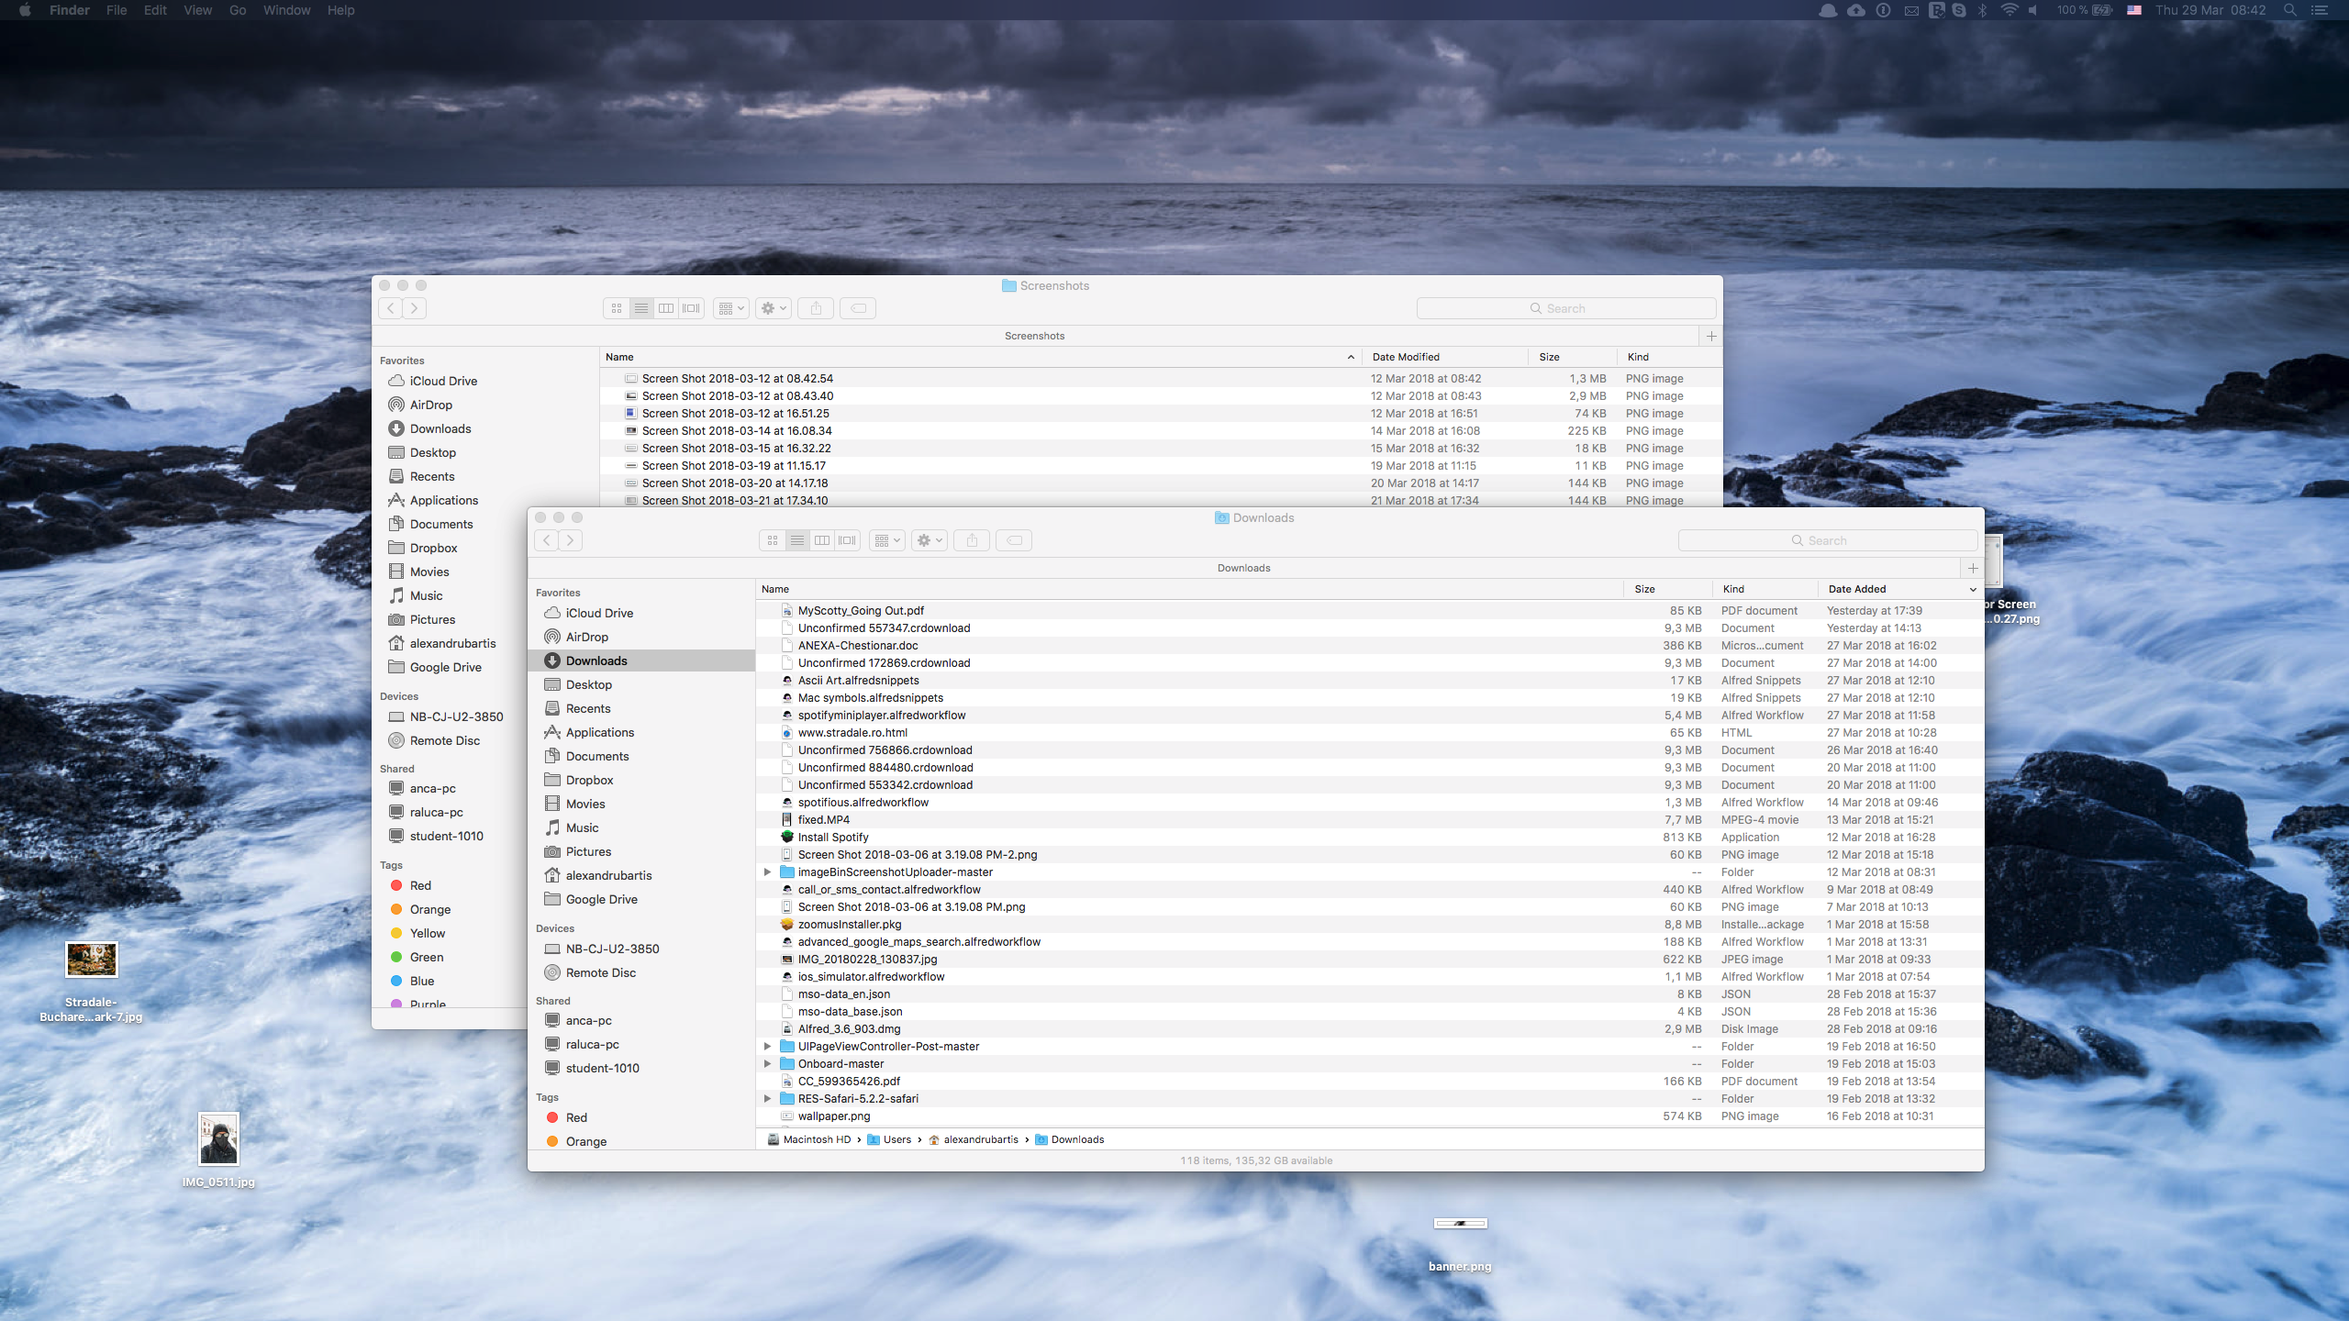Select Remote Disc in Downloads sidebar
The height and width of the screenshot is (1321, 2349).
coord(641,972)
